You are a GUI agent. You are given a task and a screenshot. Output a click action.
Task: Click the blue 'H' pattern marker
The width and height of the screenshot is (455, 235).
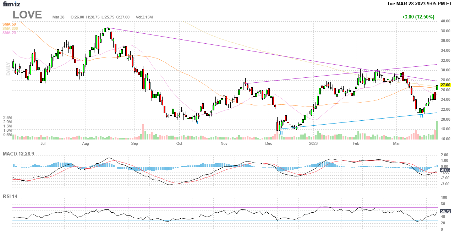point(281,133)
